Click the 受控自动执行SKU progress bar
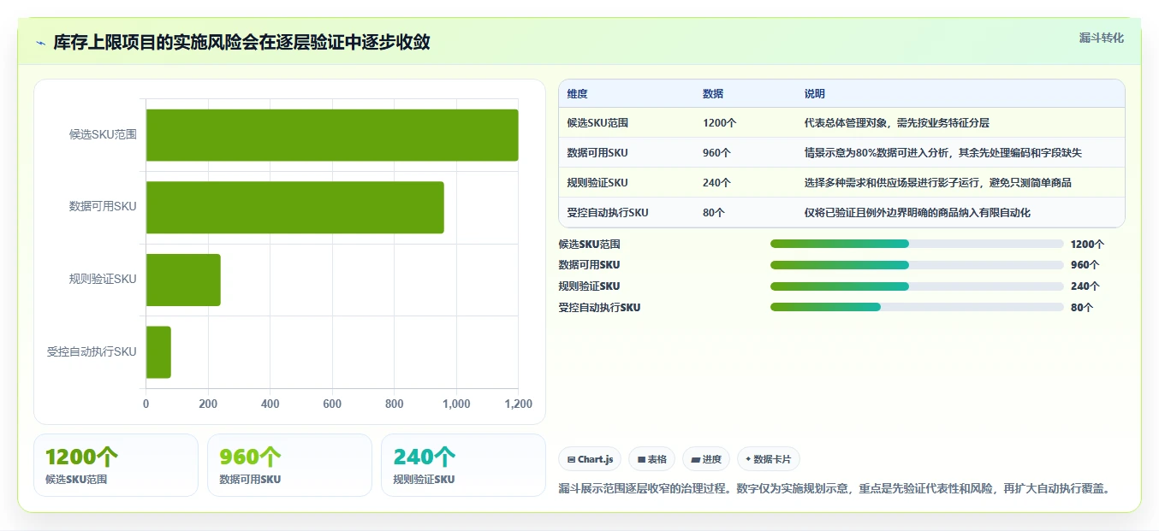Image resolution: width=1159 pixels, height=531 pixels. coord(917,307)
